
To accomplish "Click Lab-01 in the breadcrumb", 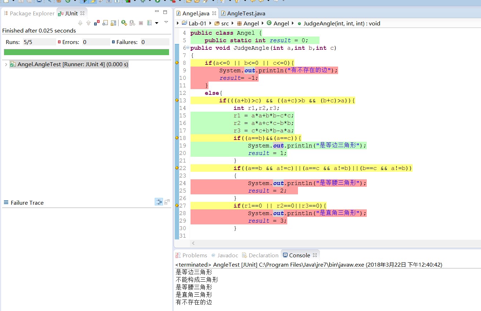I will [197, 23].
